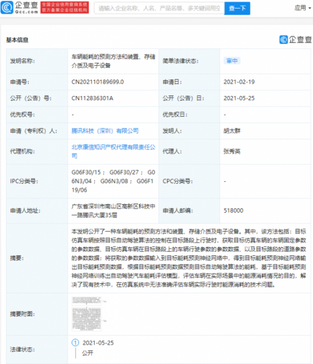The height and width of the screenshot is (364, 313).
Task: Click the 代理人 label
Action: 172,151
